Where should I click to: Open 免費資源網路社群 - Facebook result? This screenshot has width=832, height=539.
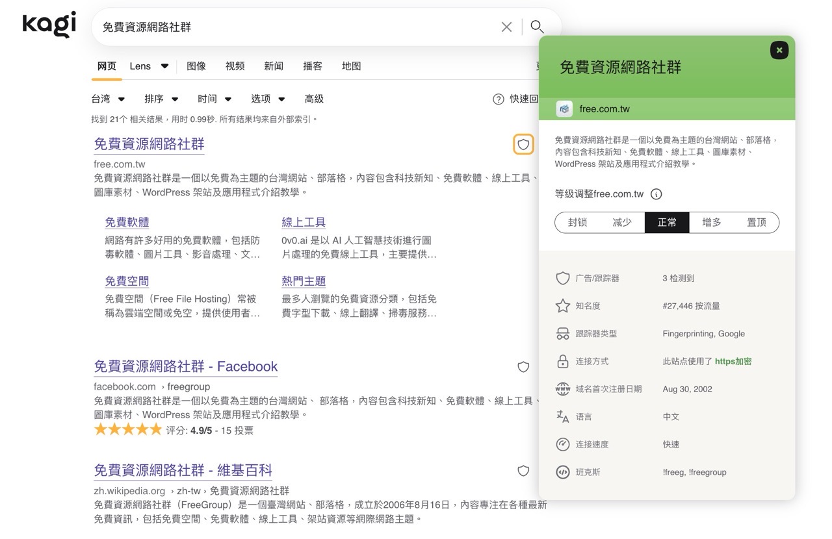(x=186, y=366)
